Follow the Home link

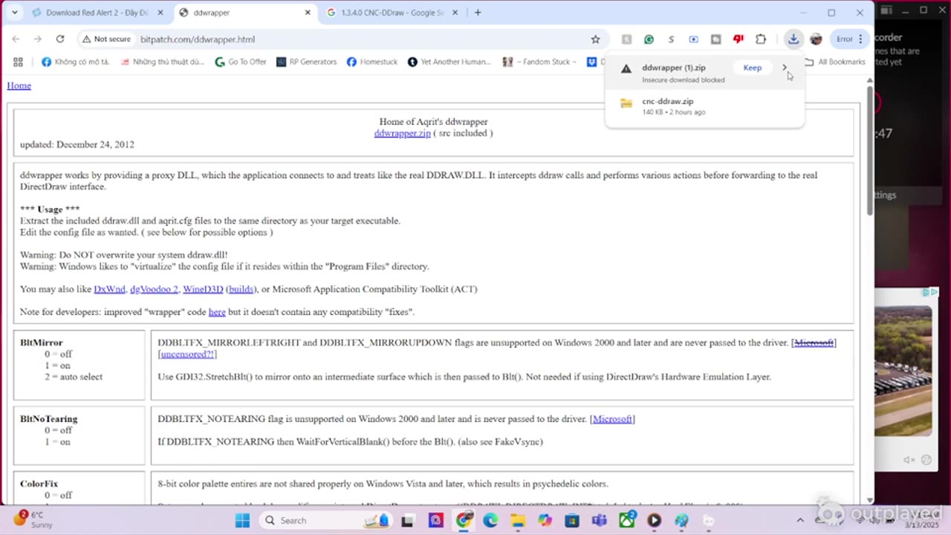[19, 85]
